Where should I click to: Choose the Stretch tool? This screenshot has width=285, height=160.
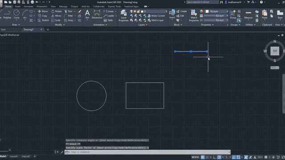[x=44, y=20]
